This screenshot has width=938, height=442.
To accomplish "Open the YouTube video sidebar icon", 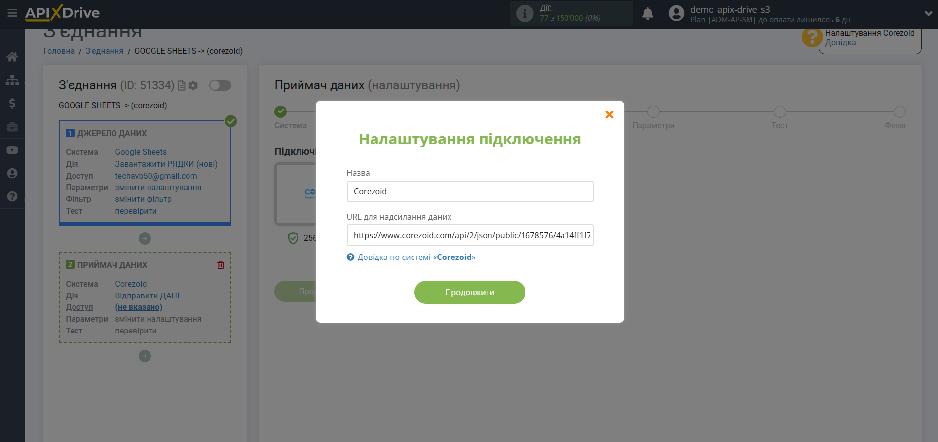I will tap(12, 150).
